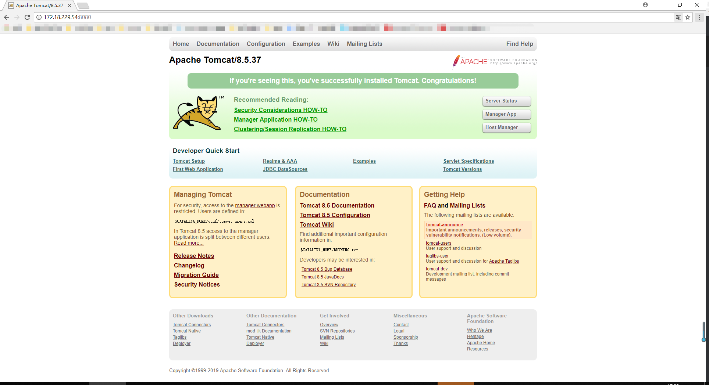Open Tomcat Versions link

point(462,169)
